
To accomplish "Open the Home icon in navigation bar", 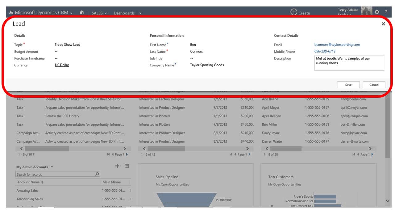I will 82,13.
